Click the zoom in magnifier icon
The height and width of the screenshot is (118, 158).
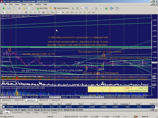click(86, 8)
